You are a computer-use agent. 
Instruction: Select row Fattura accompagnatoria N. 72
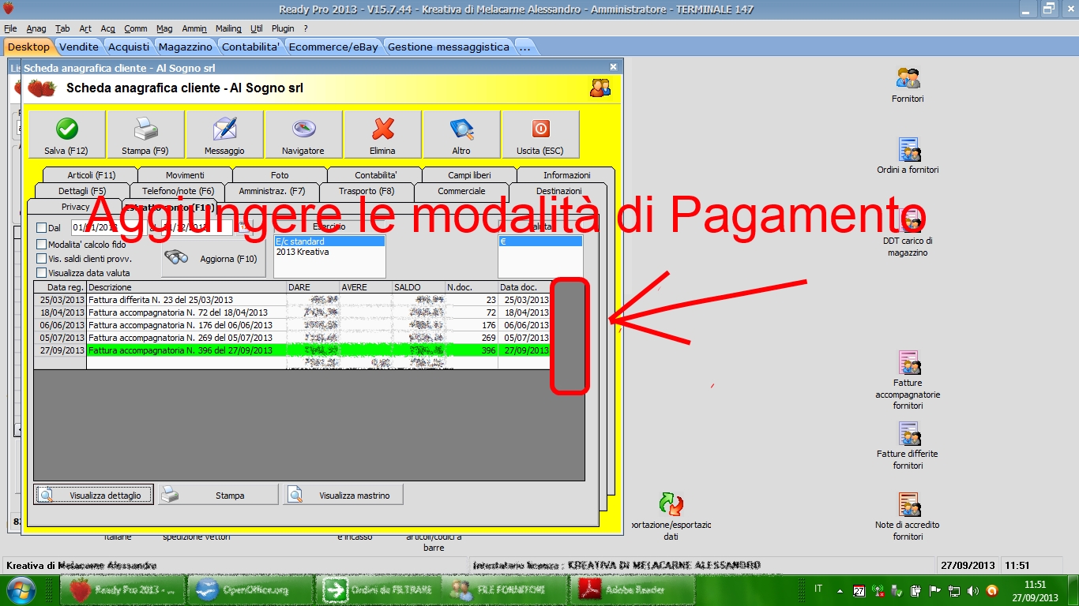point(292,312)
